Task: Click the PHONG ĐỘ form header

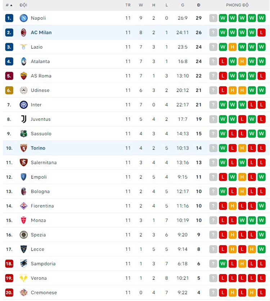Action: [237, 5]
